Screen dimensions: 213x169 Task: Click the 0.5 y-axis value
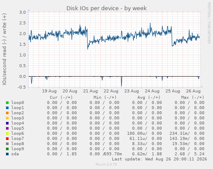(x=23, y=66)
